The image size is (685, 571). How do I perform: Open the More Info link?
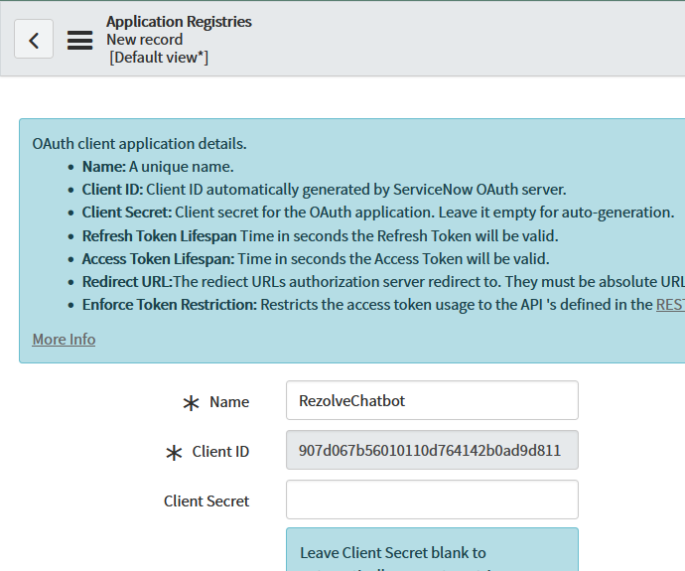(x=64, y=340)
